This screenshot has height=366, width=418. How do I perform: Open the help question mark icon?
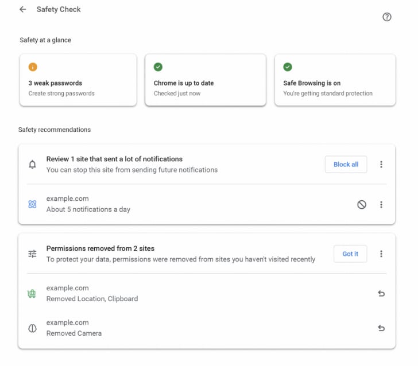pyautogui.click(x=387, y=17)
